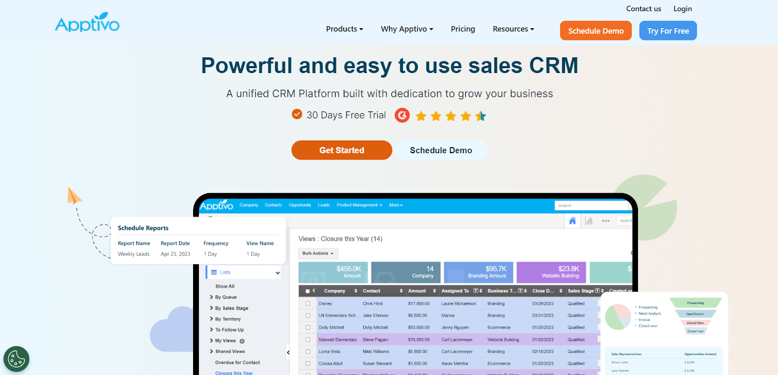This screenshot has width=778, height=375.
Task: Tick the select-all checkbox in table header
Action: pyautogui.click(x=307, y=291)
